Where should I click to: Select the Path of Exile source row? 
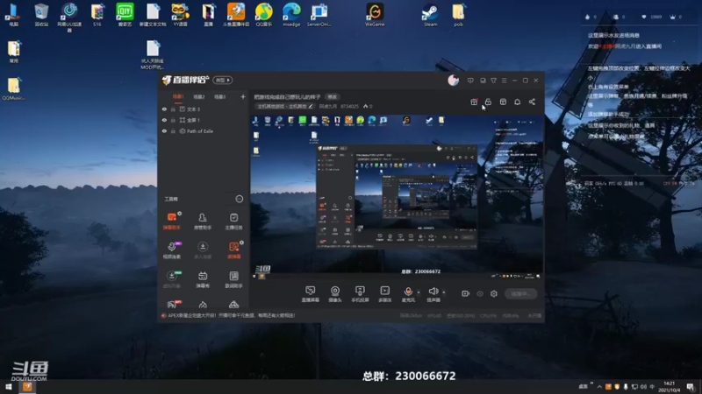click(204, 131)
